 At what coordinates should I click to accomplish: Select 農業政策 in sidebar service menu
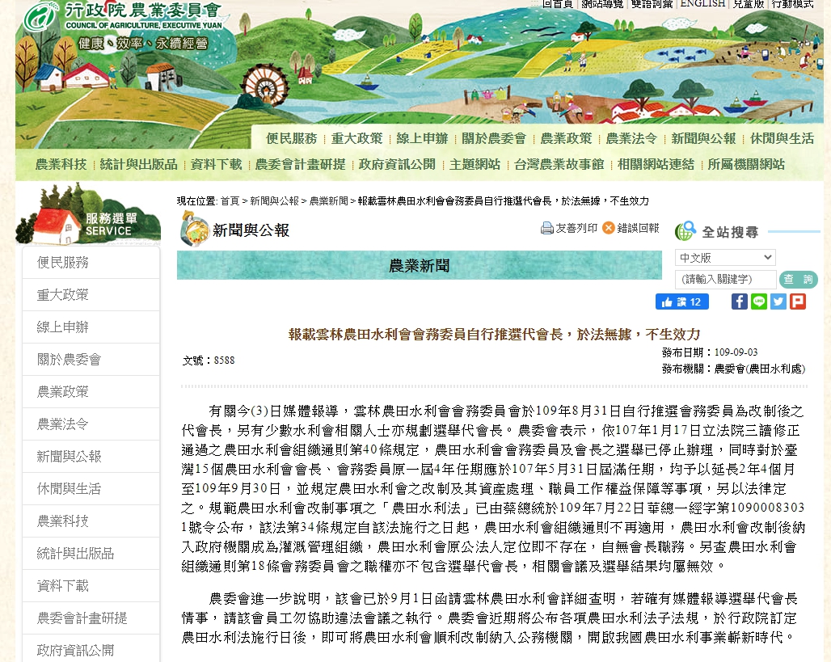pos(91,392)
